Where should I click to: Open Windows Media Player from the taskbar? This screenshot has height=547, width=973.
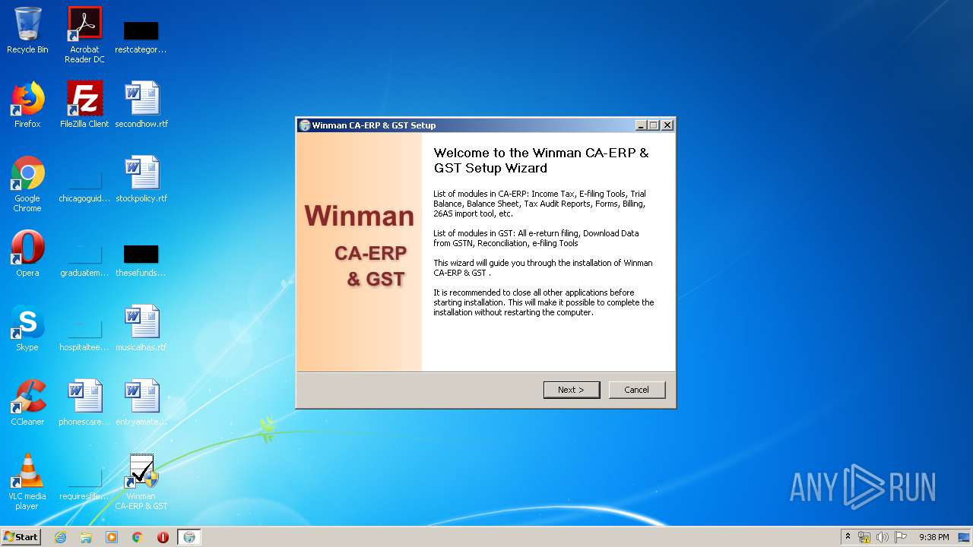point(112,537)
